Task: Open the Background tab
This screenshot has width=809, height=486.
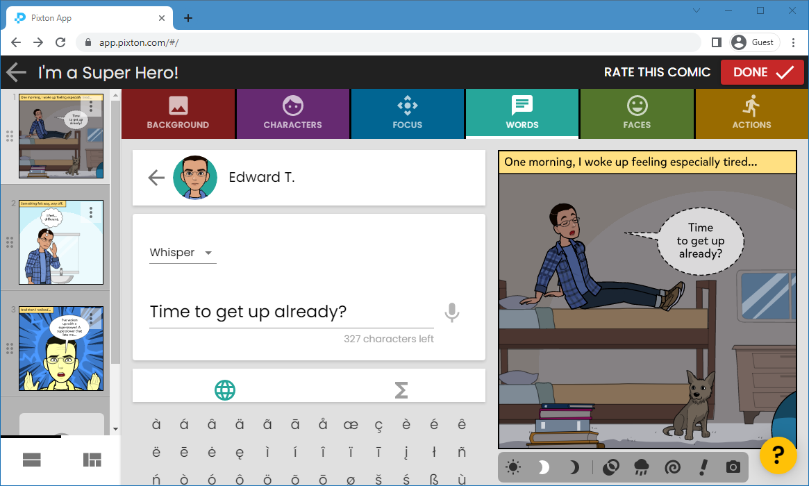Action: coord(178,114)
